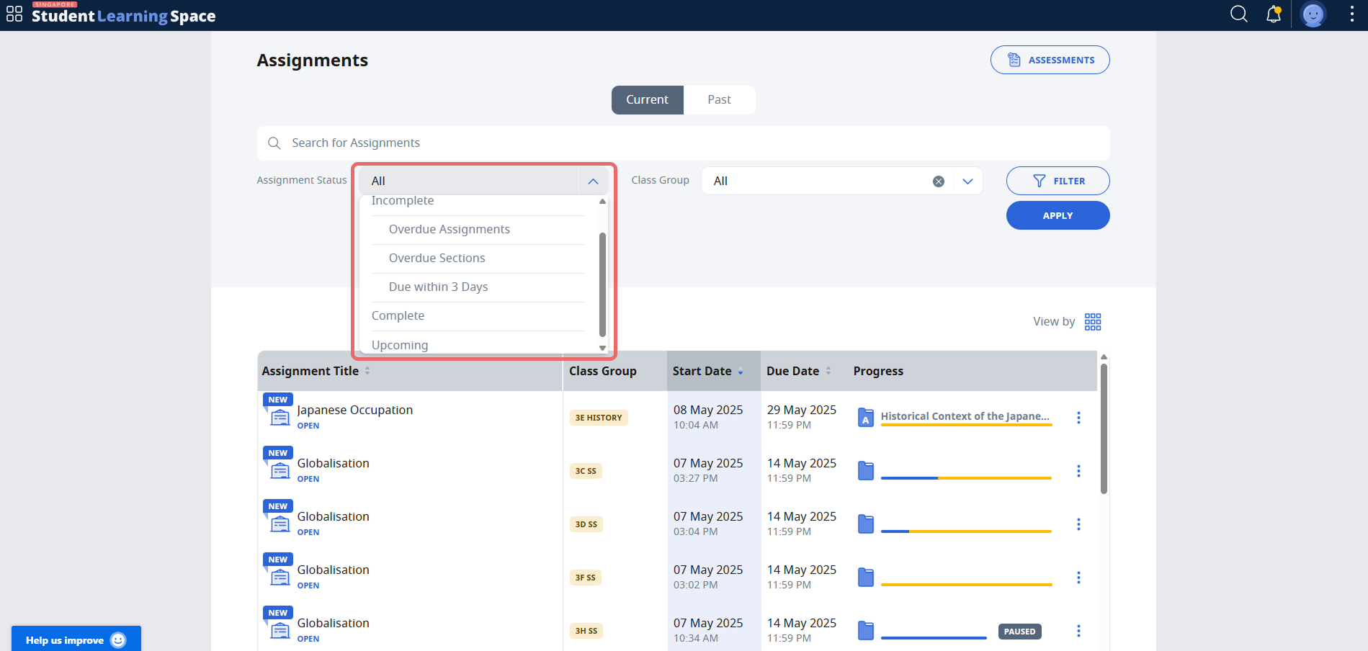
Task: Clear the Class Group selection
Action: pos(938,181)
